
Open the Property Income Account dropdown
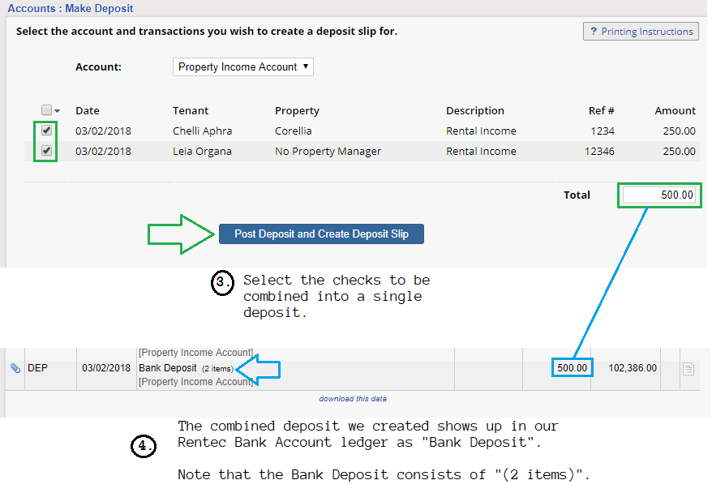point(243,67)
